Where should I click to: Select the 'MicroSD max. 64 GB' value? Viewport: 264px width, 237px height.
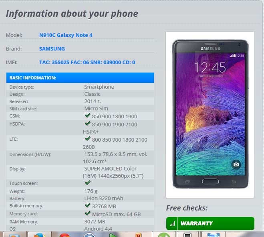[x=116, y=215]
